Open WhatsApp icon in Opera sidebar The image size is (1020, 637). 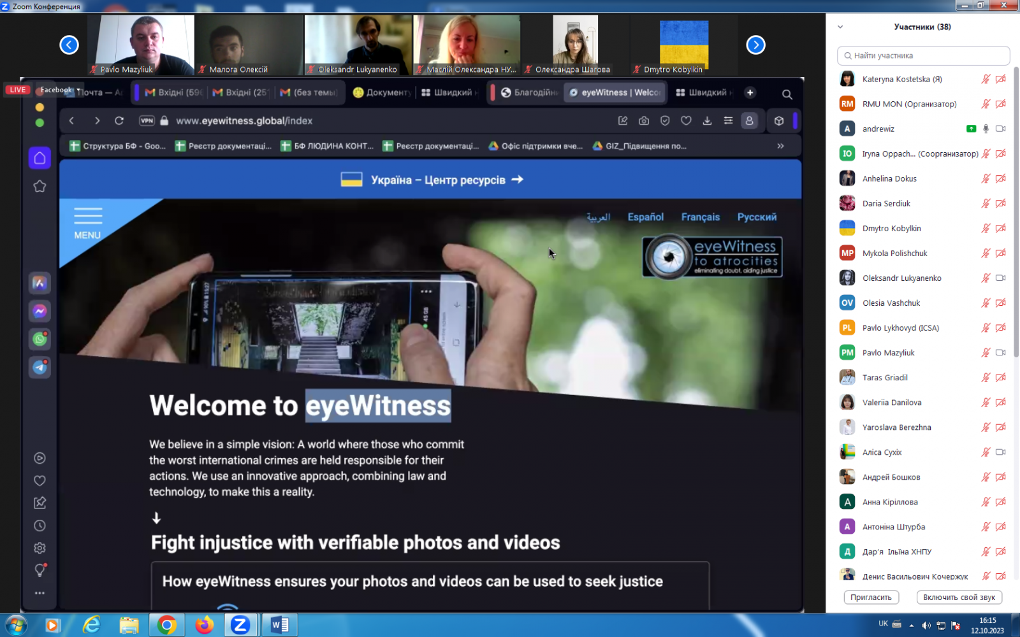point(40,339)
